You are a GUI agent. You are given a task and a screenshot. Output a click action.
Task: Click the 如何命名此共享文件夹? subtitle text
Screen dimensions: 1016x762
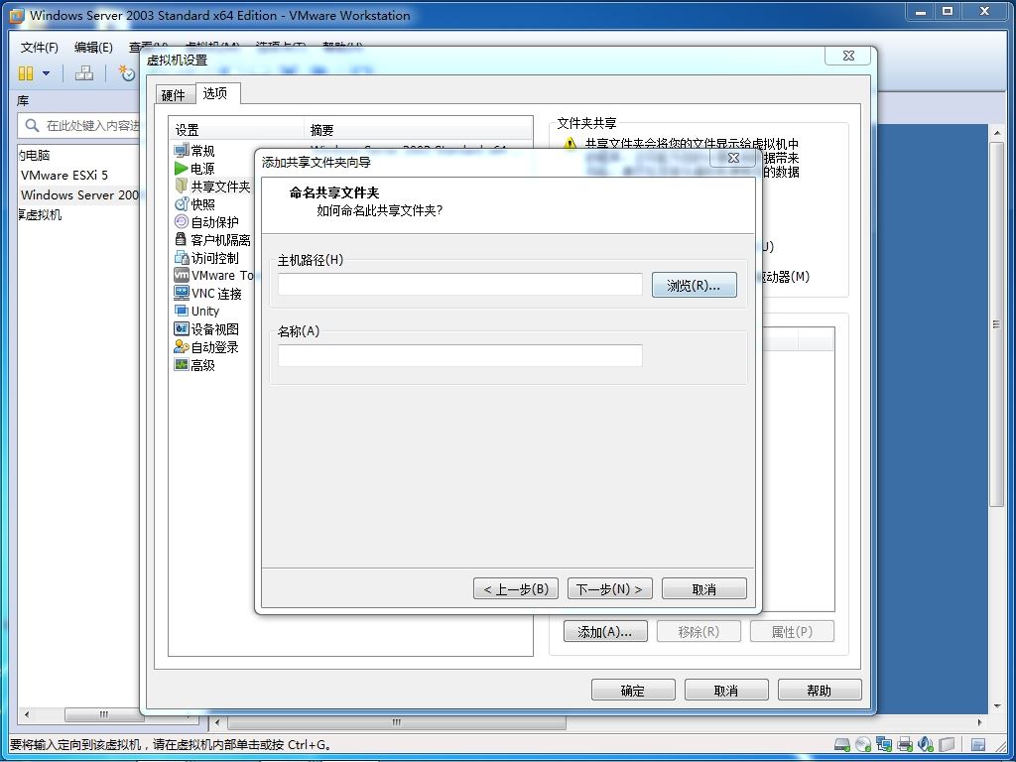pos(380,210)
